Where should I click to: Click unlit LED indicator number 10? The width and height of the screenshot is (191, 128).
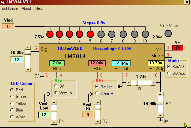click(146, 34)
